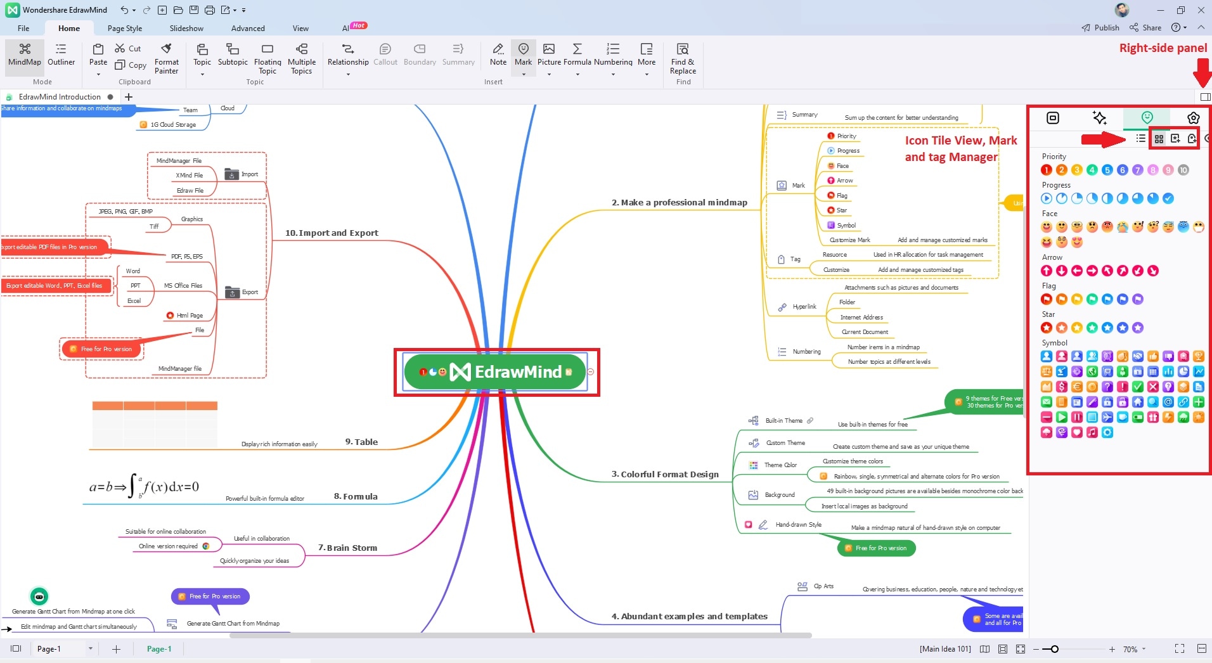The image size is (1212, 663).
Task: Insert a Note on the topic
Action: (498, 55)
